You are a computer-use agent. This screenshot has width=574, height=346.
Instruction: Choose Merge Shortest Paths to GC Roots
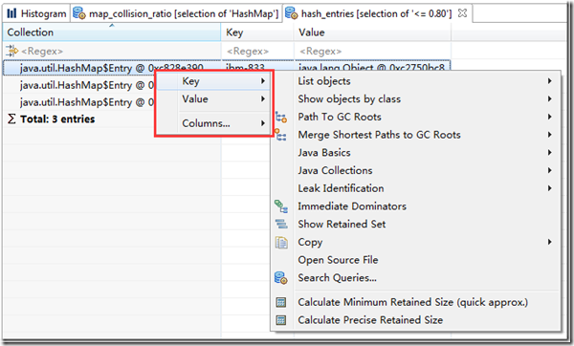point(415,135)
